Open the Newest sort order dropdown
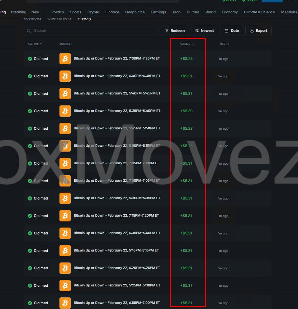This screenshot has height=309, width=298. tap(204, 31)
